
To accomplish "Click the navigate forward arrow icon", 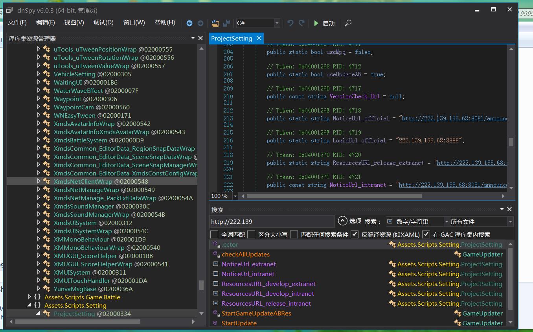I will click(x=200, y=23).
